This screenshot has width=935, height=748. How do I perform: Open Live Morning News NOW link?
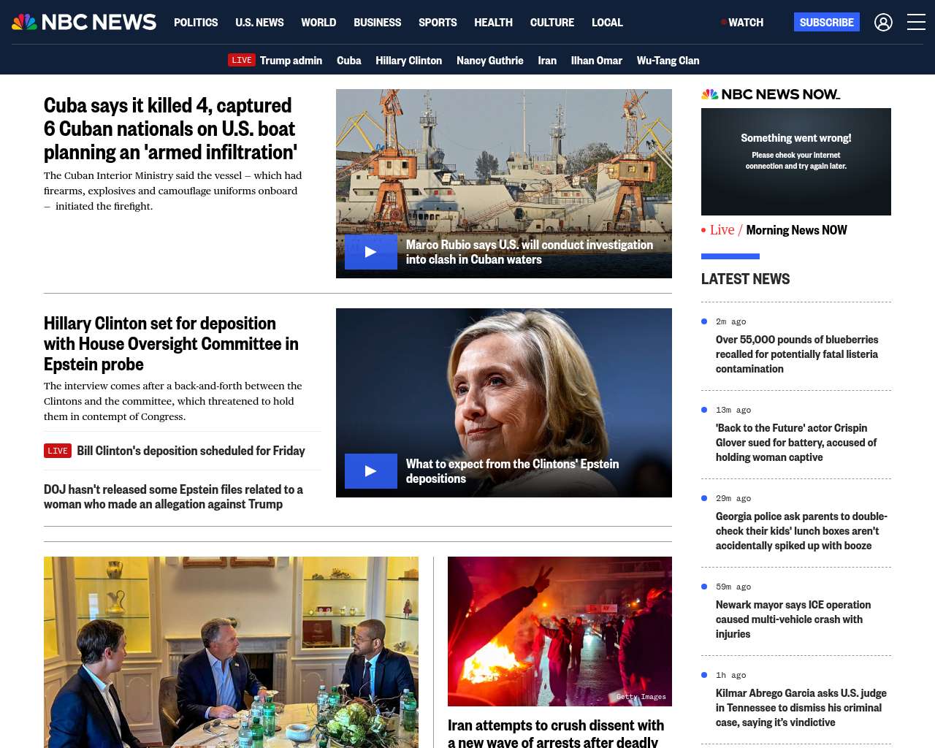[x=779, y=230]
